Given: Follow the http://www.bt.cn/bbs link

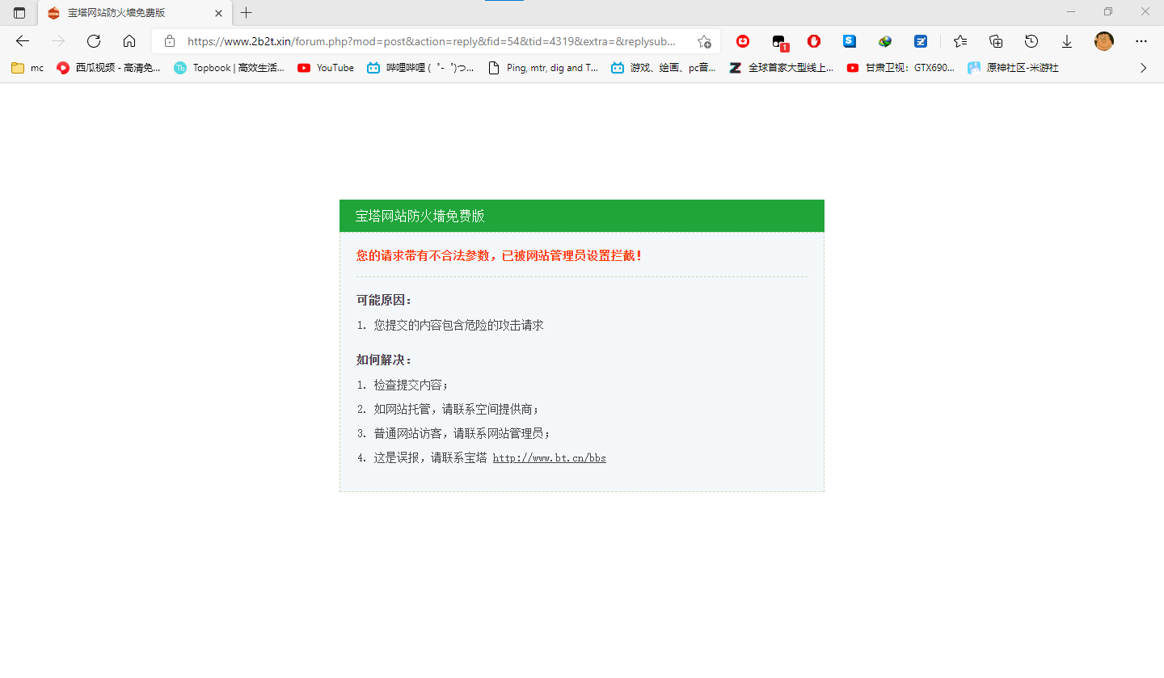Looking at the screenshot, I should (549, 457).
